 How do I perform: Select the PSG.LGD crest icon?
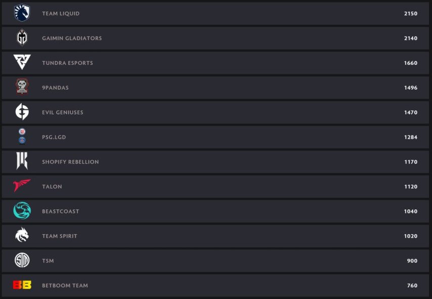[21, 137]
